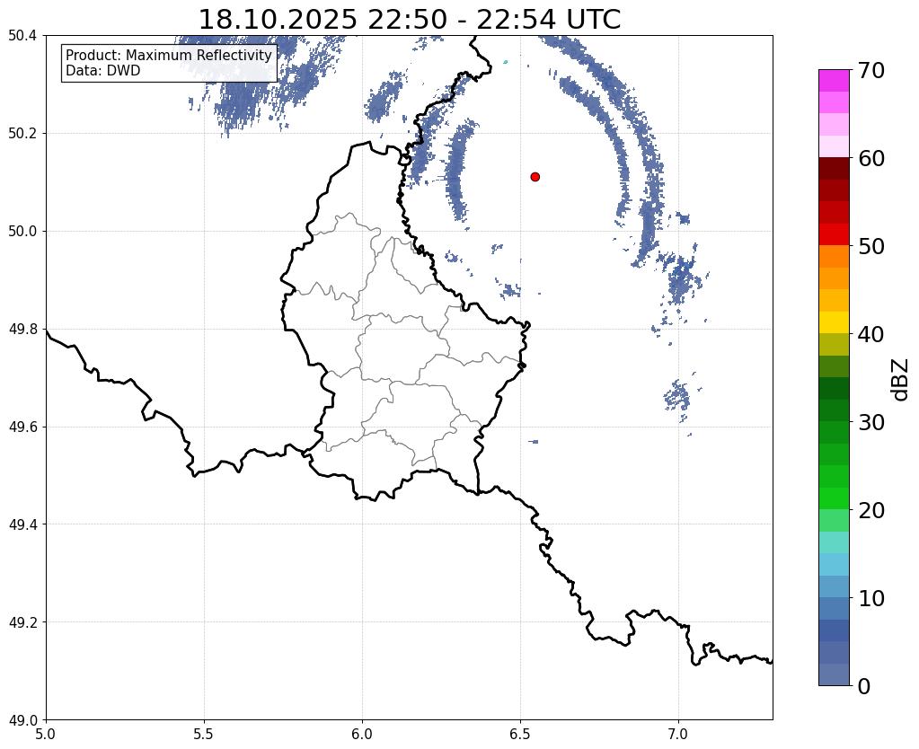Click the 49.6 latitude axis label

[x=22, y=427]
